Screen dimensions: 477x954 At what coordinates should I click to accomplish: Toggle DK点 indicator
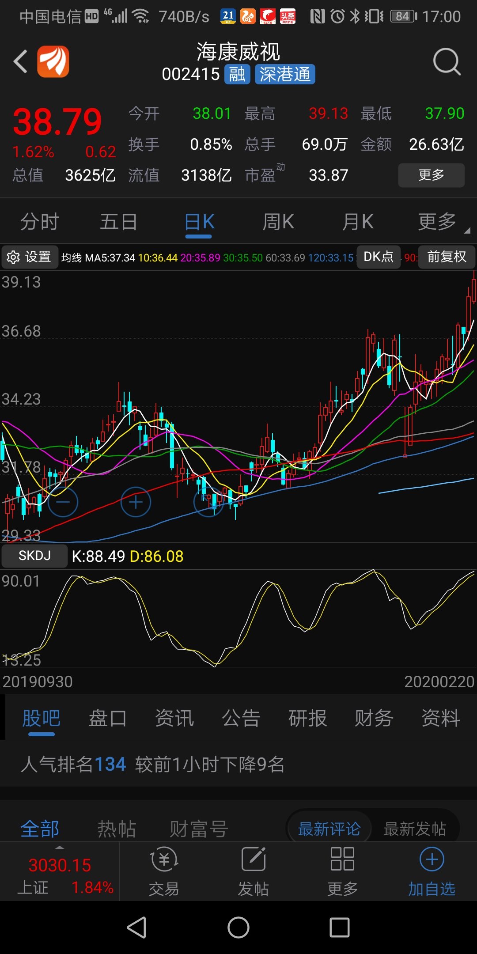pyautogui.click(x=379, y=257)
